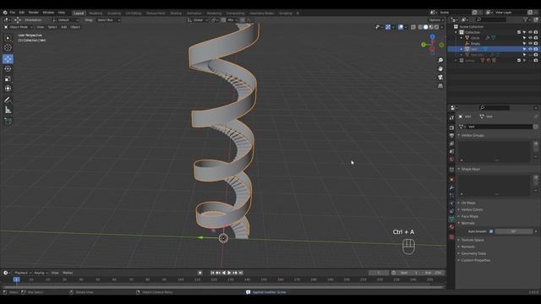Click the Auto Smooth angle slider

[x=514, y=231]
